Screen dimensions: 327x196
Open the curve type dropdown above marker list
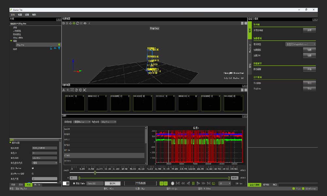82,122
